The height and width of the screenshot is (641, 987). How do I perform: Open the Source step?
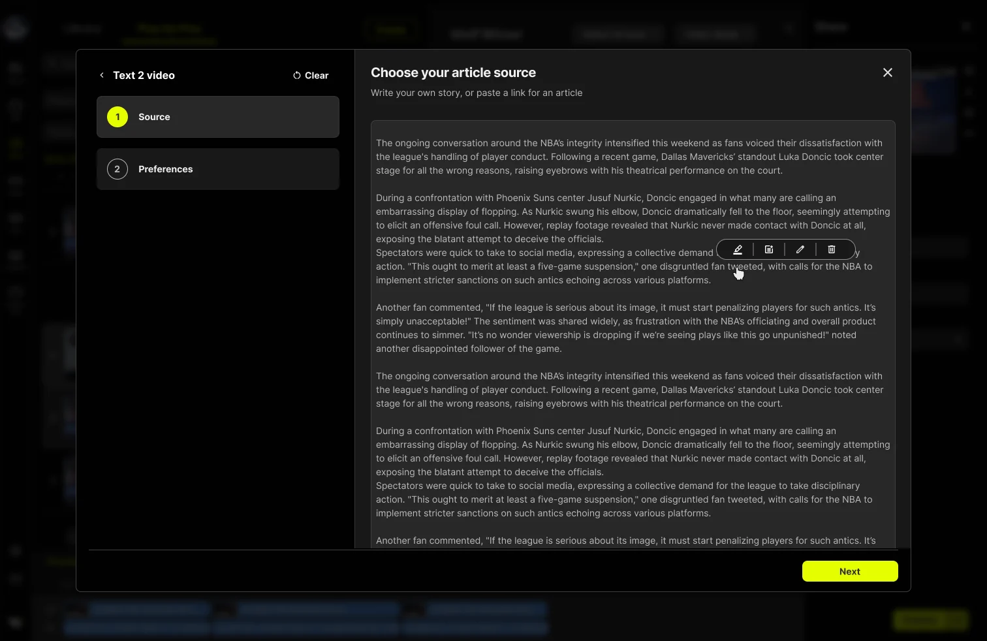coord(218,117)
